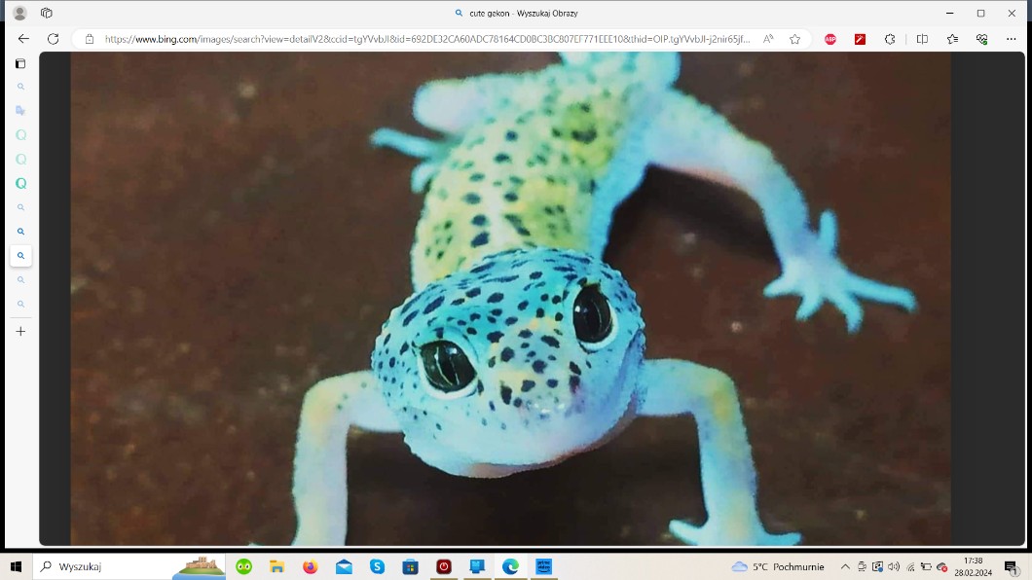Open the Edge Settings and more menu
This screenshot has height=580, width=1032.
point(1011,39)
